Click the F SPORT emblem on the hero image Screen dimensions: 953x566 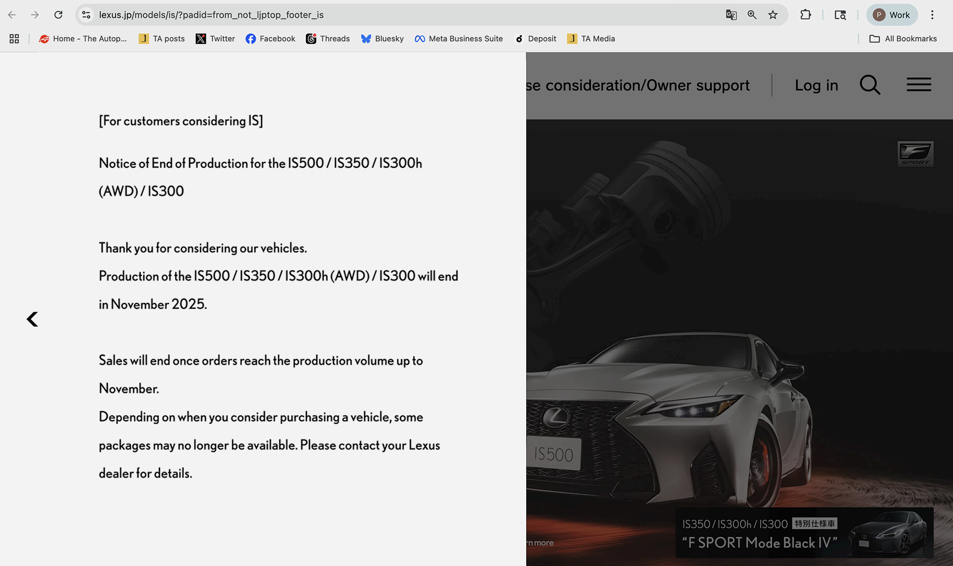point(915,154)
